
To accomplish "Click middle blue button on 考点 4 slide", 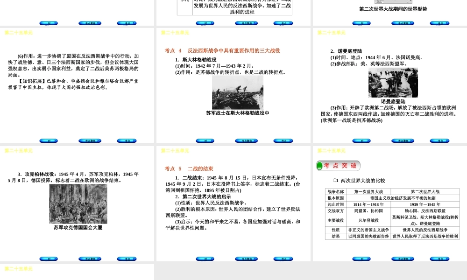I will point(246,141).
